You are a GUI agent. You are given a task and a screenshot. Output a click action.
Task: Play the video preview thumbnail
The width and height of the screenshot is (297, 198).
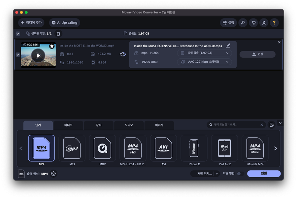point(38,55)
